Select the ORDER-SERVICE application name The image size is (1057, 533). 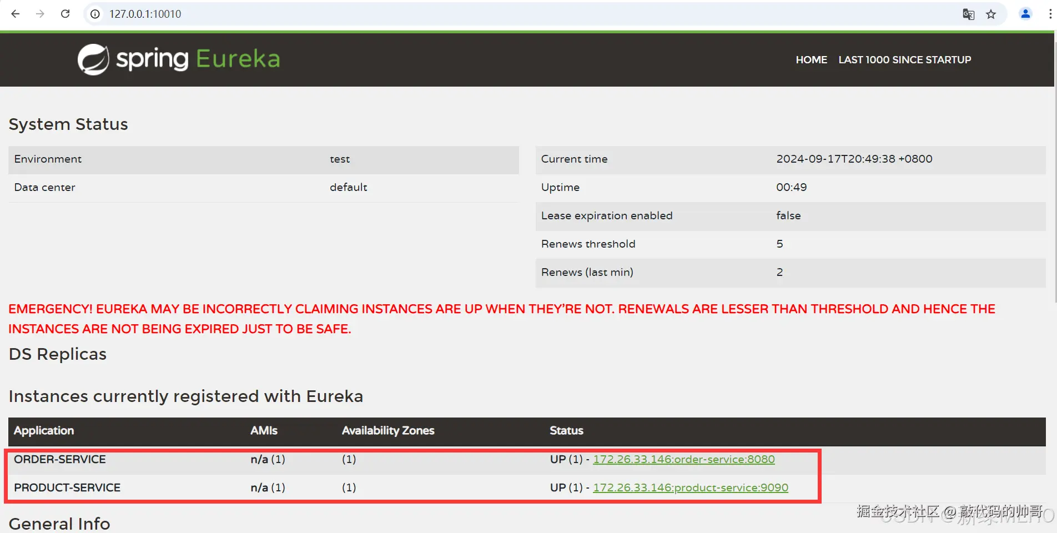[x=60, y=459]
